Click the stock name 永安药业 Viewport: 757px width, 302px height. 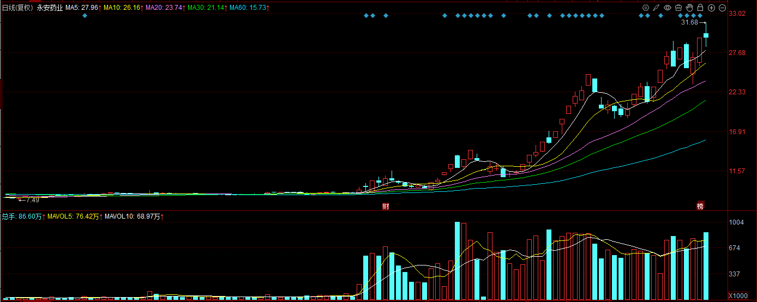50,8
